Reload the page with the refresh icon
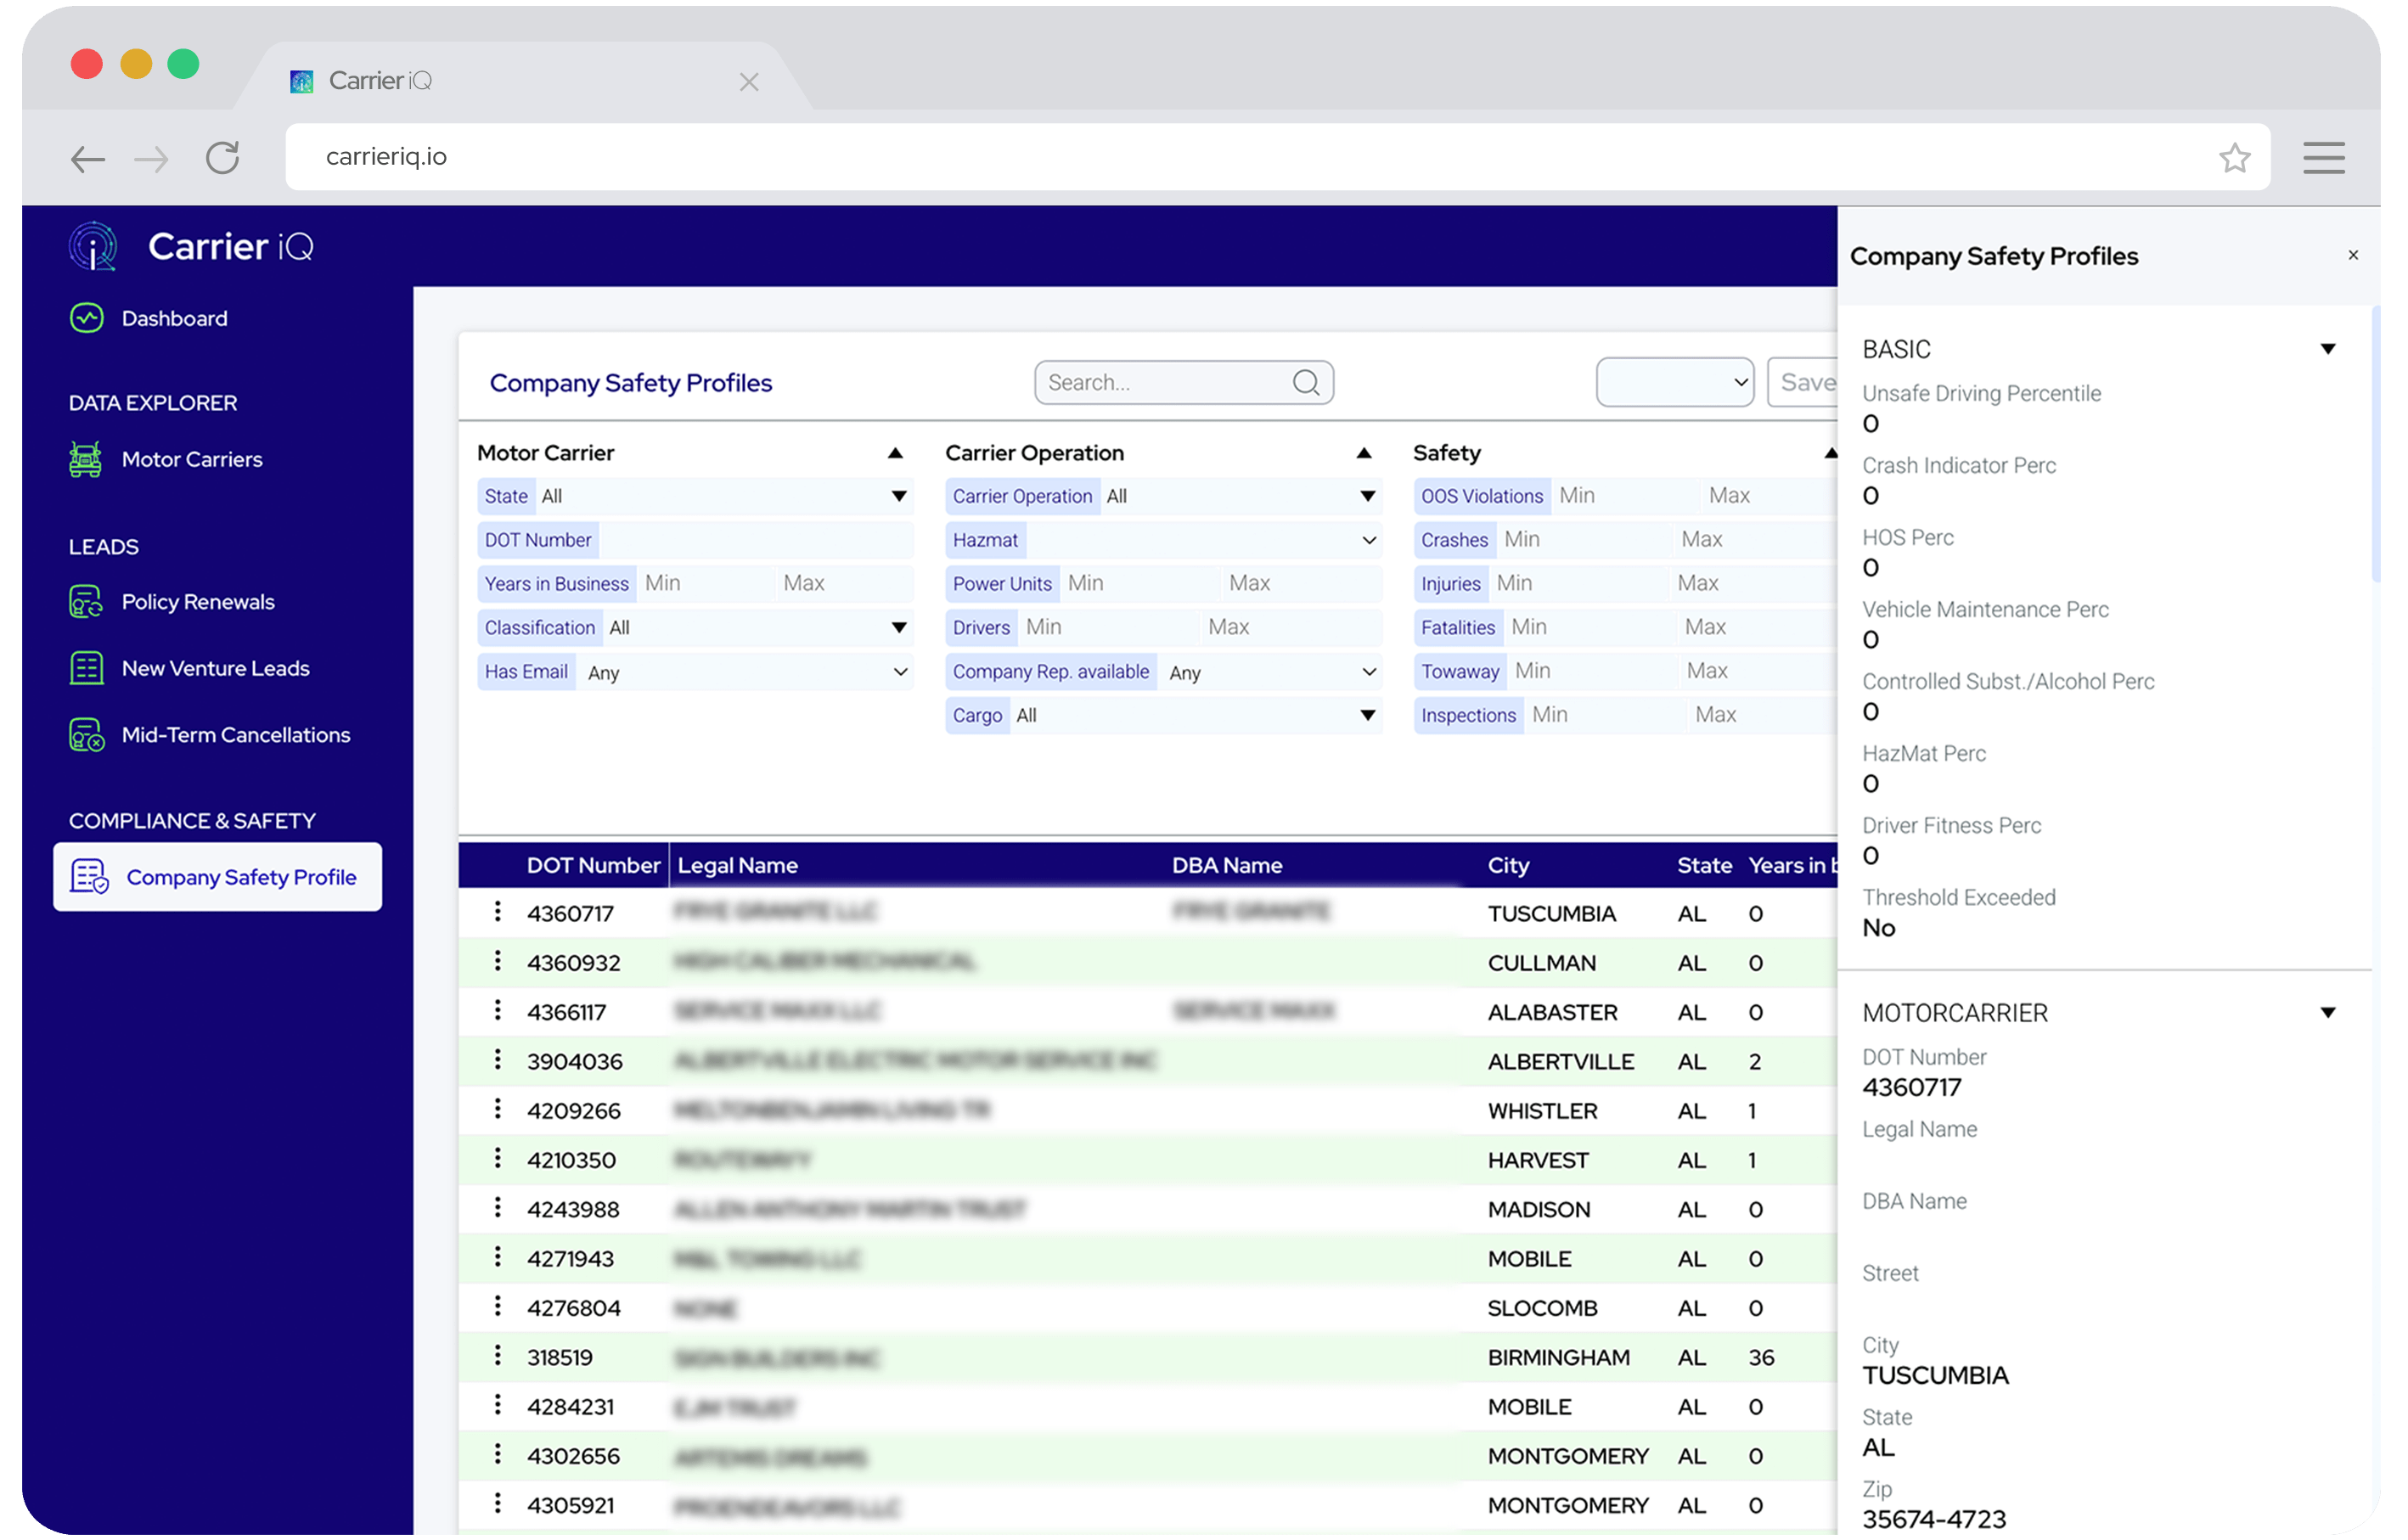Image resolution: width=2408 pixels, height=1540 pixels. [222, 157]
